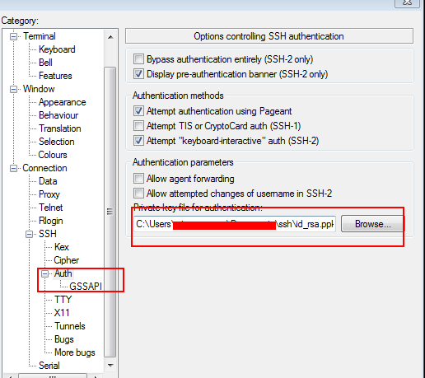Select More bugs in the tree

(x=75, y=352)
